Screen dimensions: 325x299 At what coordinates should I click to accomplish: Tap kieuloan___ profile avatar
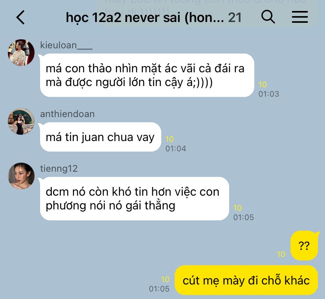[x=21, y=53]
